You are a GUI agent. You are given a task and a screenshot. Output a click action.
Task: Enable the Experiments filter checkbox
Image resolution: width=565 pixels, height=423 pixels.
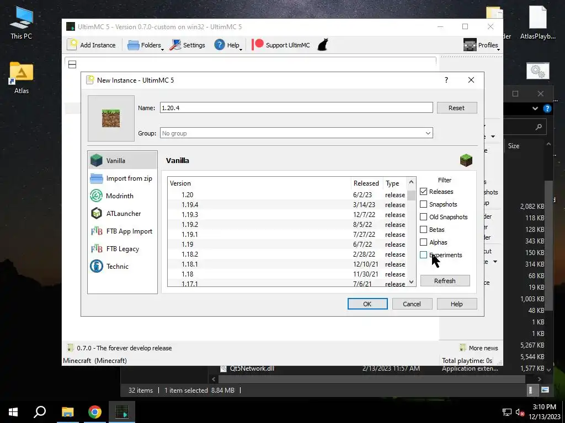coord(423,254)
